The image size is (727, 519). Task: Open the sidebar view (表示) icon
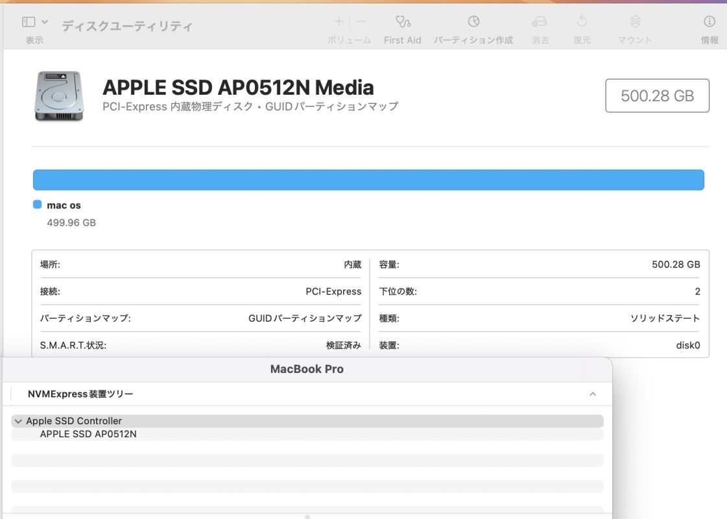(x=29, y=22)
